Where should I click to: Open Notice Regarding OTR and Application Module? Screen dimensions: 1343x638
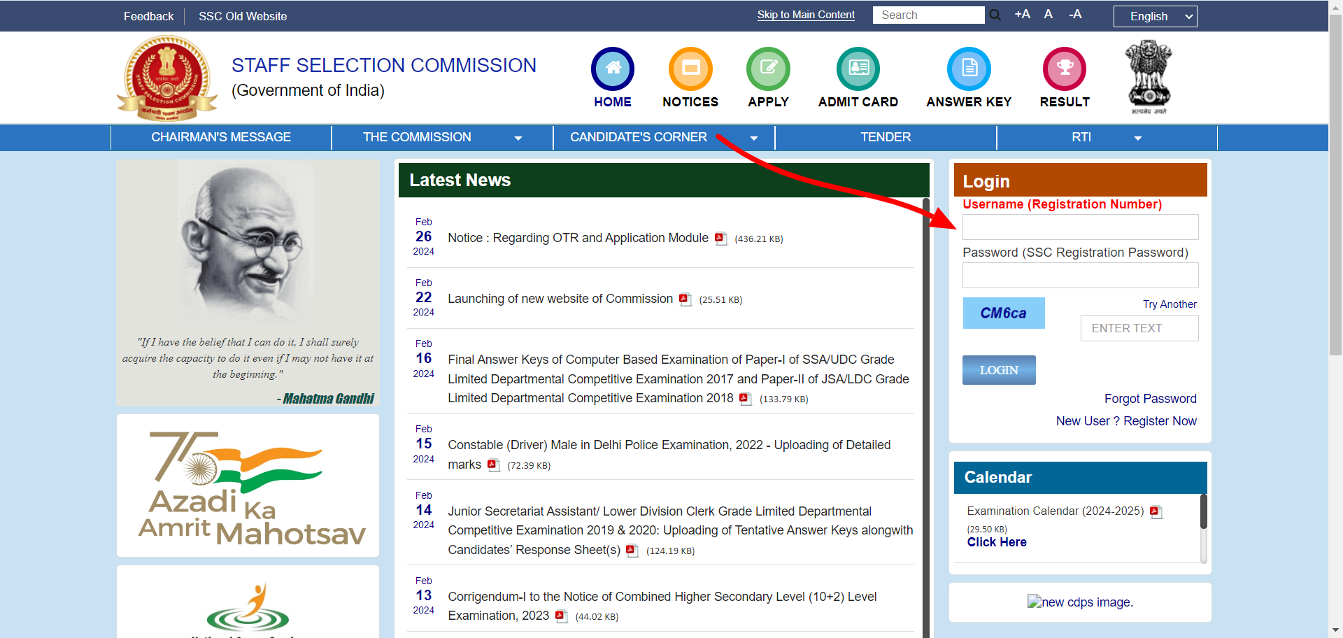click(x=578, y=238)
